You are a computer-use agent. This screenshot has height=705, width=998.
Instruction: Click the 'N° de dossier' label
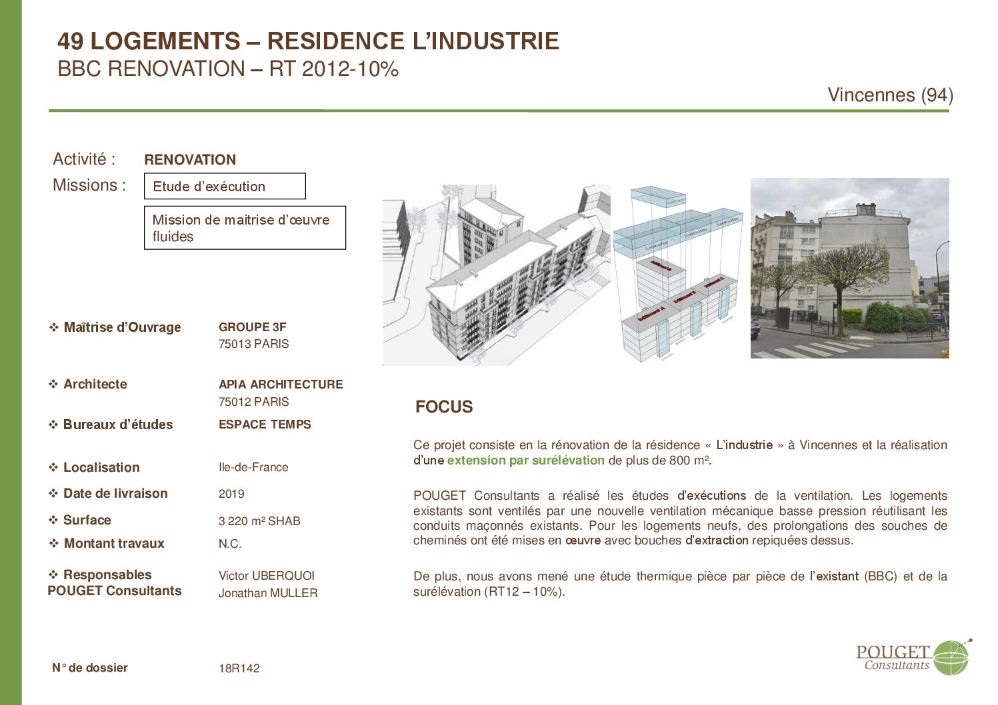[90, 668]
